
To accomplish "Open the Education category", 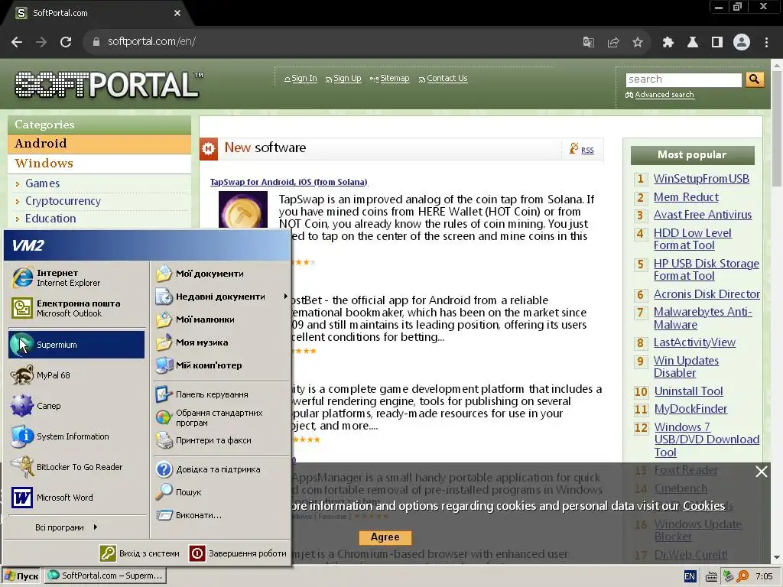I will (x=50, y=218).
